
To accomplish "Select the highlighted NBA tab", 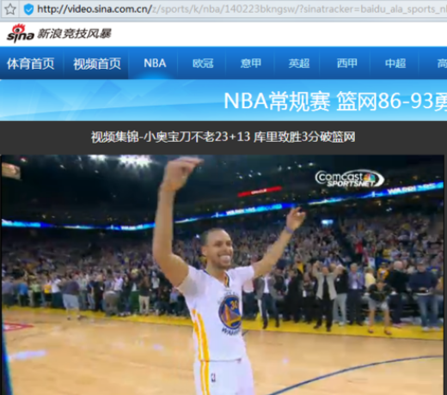I will coord(155,63).
